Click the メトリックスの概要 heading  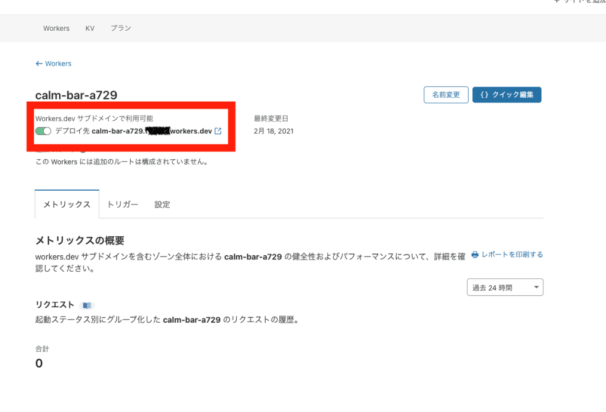click(80, 240)
